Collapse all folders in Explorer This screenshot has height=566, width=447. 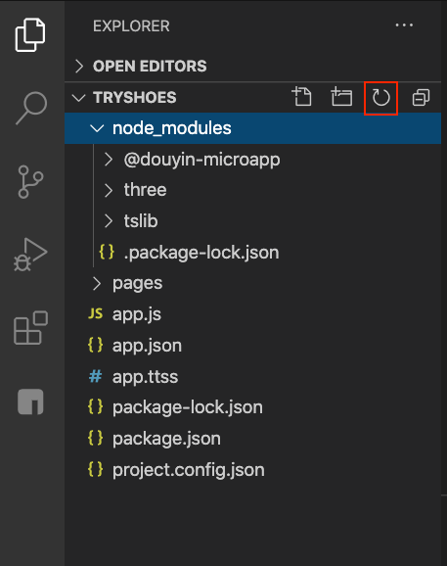coord(421,98)
